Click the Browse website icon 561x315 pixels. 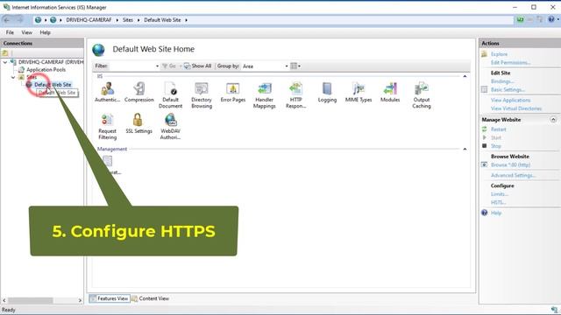[x=485, y=164]
